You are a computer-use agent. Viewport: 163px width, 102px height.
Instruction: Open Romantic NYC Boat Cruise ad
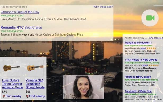tap(21, 28)
